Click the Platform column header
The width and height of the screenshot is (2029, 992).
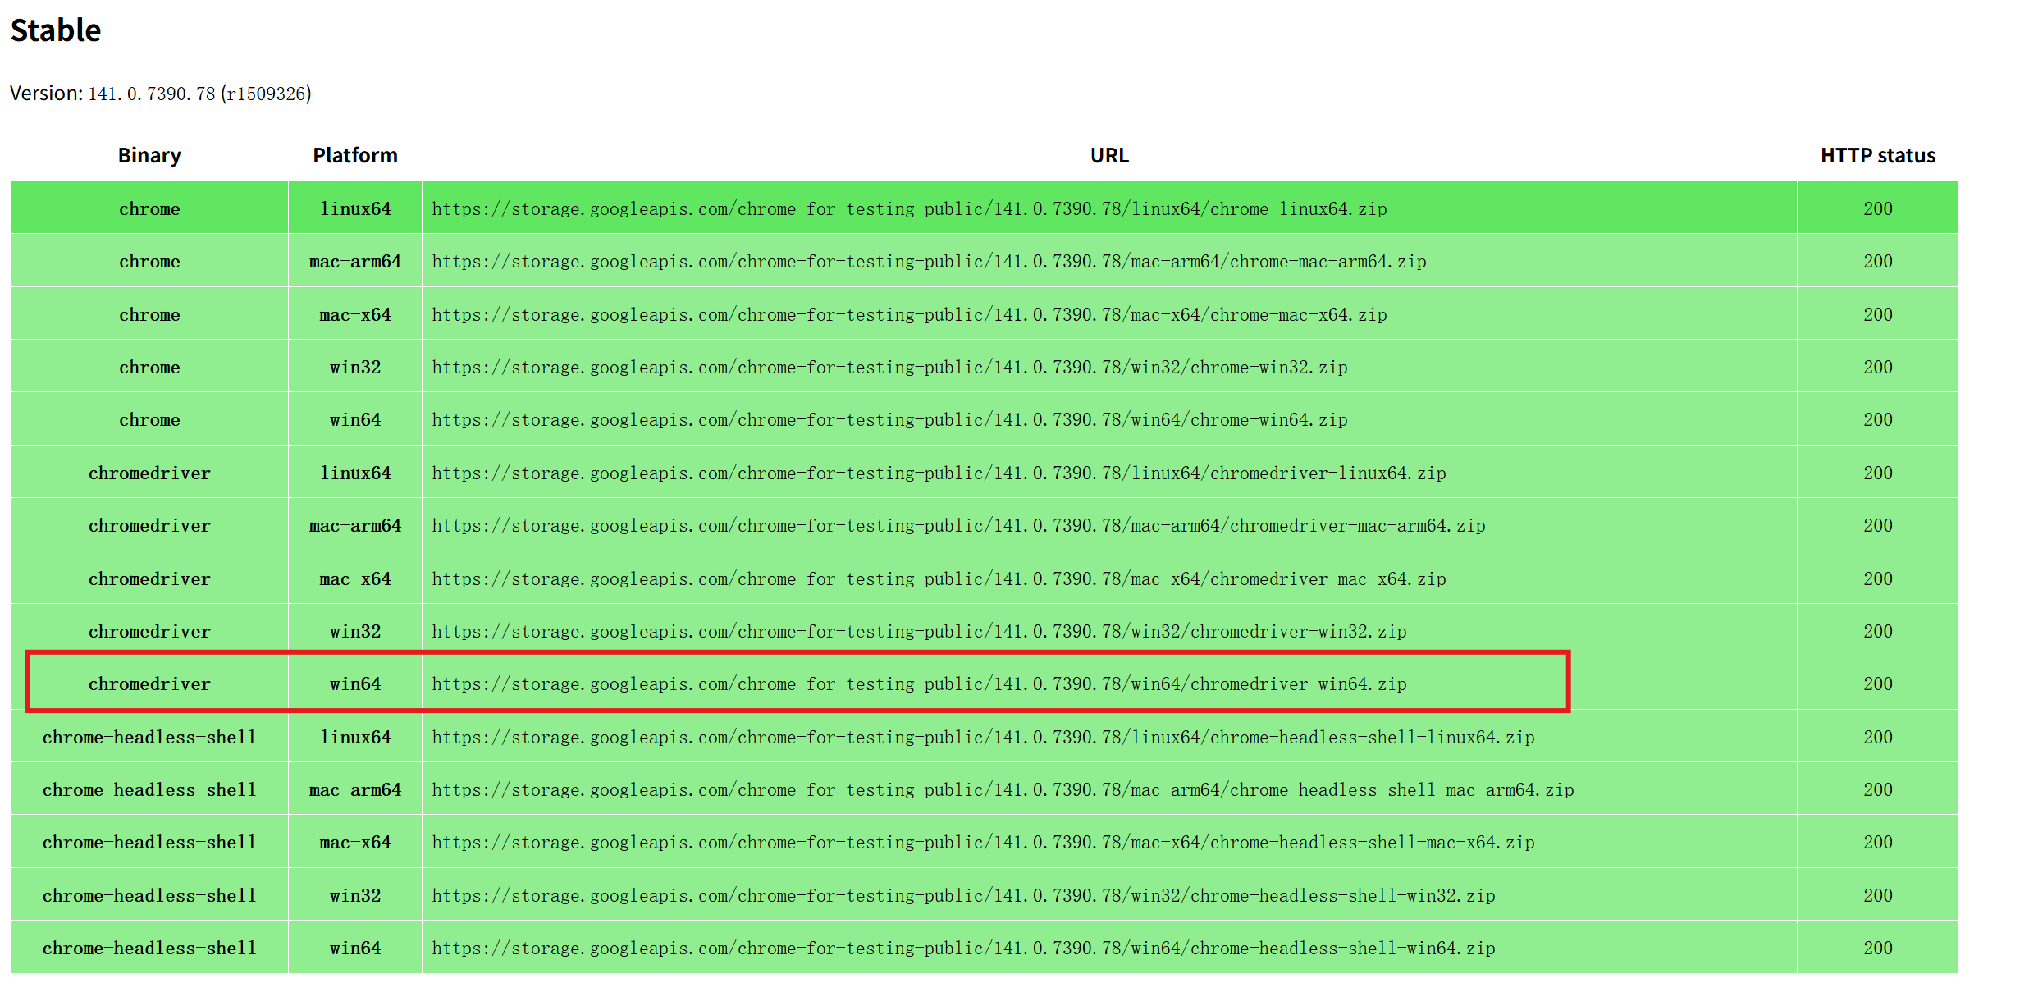(x=354, y=154)
